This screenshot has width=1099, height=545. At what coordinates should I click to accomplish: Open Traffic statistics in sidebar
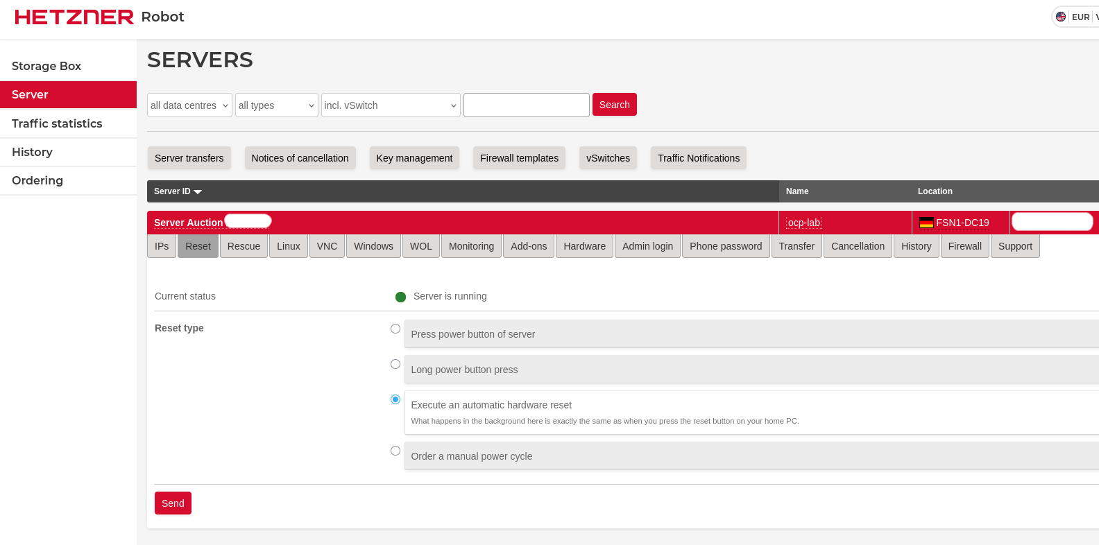(x=68, y=123)
